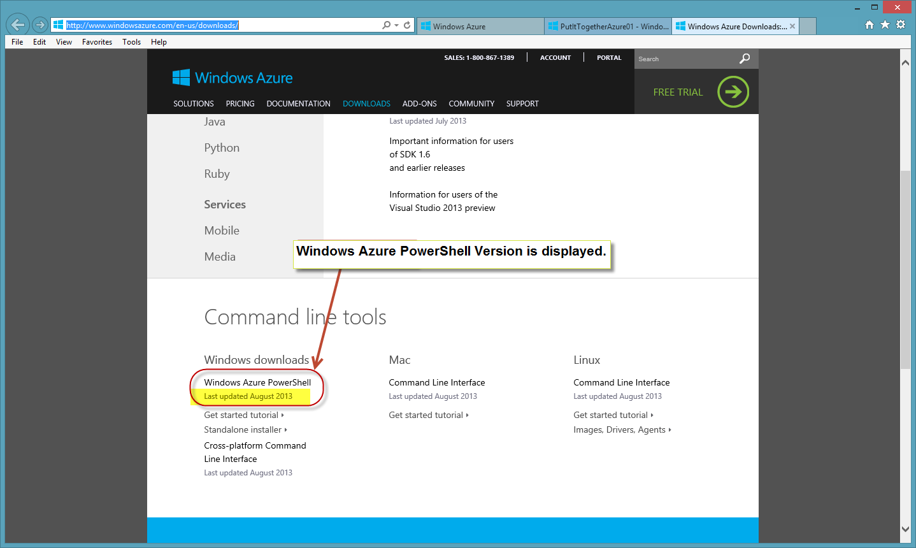Click the vertical scrollbar thumb
Viewport: 916px width, 548px height.
tap(905, 270)
